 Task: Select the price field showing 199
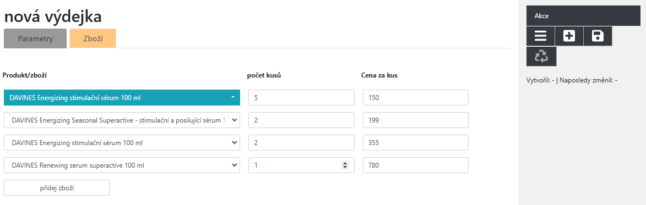coord(416,120)
